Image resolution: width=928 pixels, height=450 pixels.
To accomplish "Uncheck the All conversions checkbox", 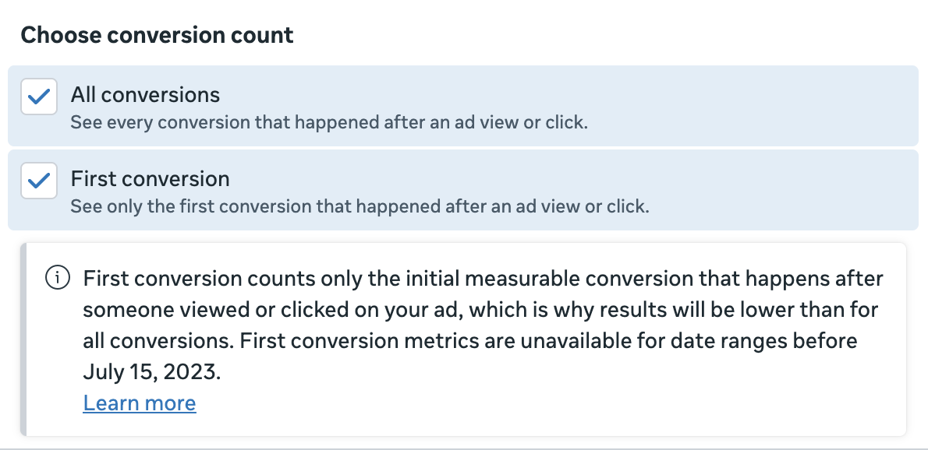I will tap(38, 97).
